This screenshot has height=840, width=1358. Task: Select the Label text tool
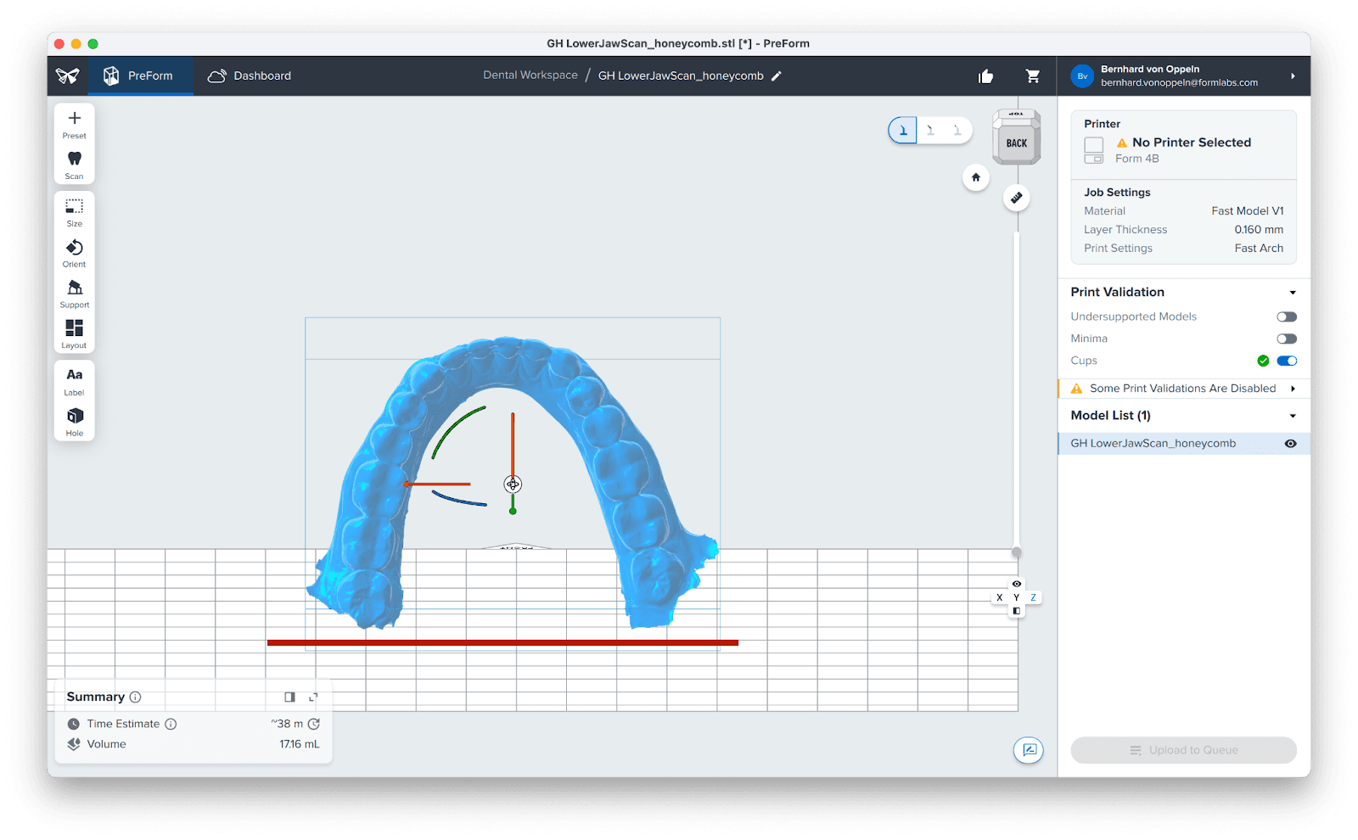(75, 381)
